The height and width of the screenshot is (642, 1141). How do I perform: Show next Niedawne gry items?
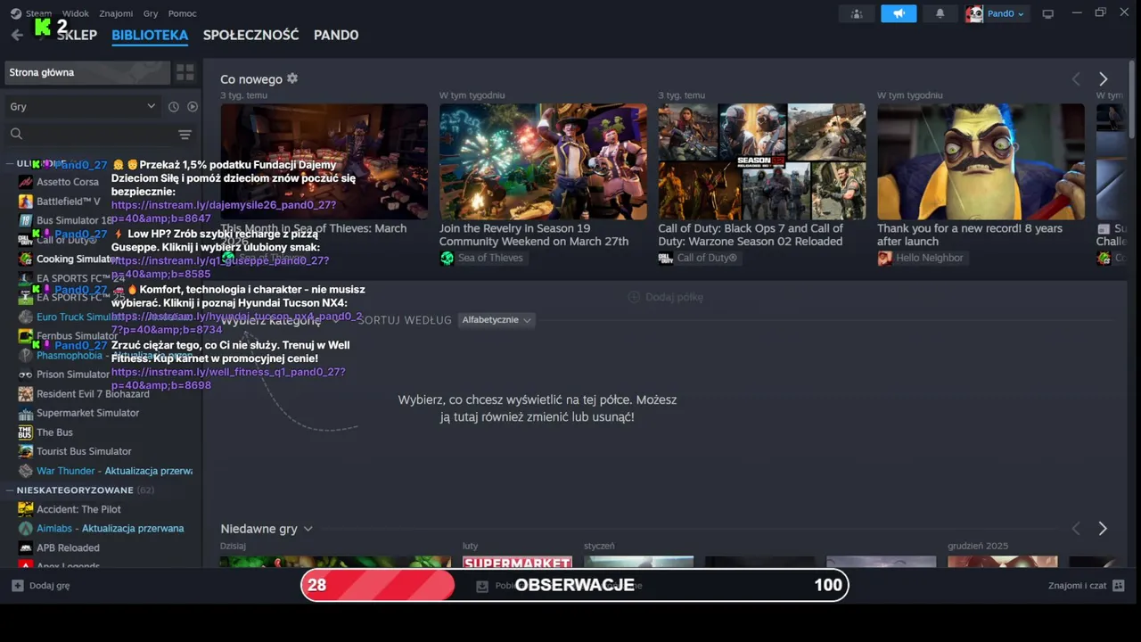tap(1103, 529)
